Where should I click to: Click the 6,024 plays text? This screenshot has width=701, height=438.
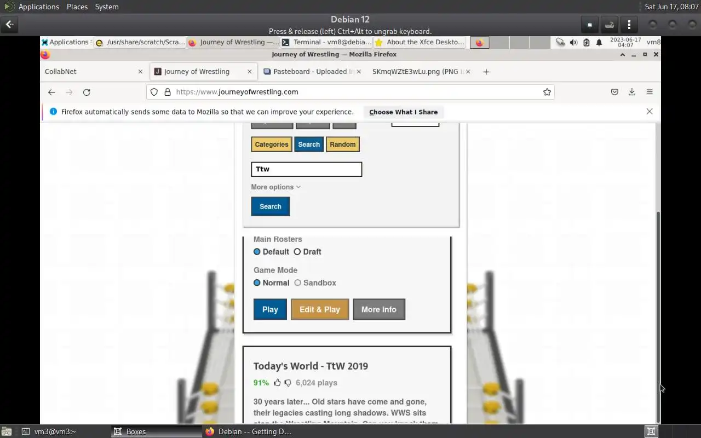317,383
